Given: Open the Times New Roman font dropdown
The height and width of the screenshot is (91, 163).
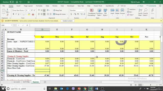Looking at the screenshot, I should 24,10.
